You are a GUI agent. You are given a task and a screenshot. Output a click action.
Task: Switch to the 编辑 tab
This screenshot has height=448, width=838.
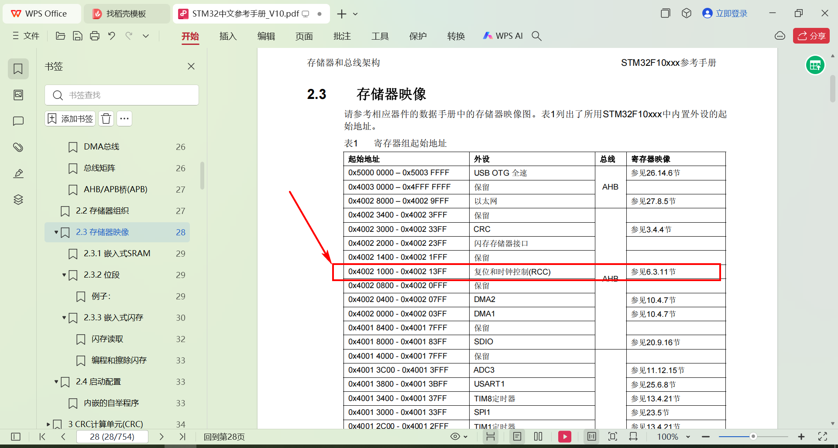266,36
